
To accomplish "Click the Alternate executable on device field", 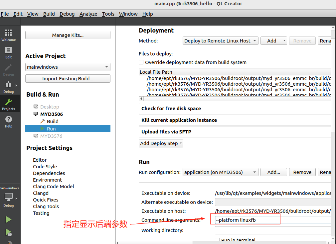I will click(273, 202).
